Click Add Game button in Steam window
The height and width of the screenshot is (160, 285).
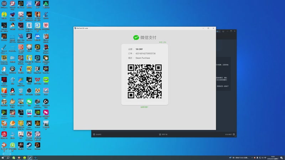(x=97, y=134)
